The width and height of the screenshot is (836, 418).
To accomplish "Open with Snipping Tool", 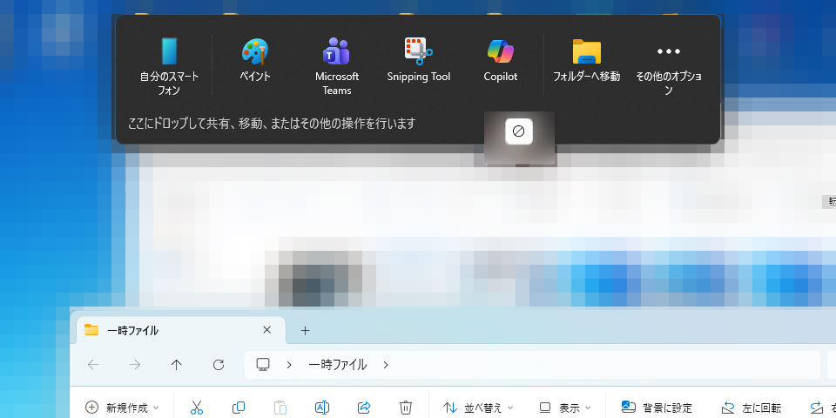I will [419, 59].
